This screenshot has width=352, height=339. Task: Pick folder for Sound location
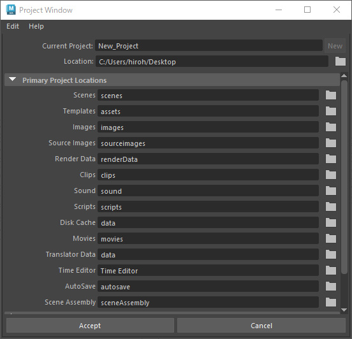click(x=331, y=191)
